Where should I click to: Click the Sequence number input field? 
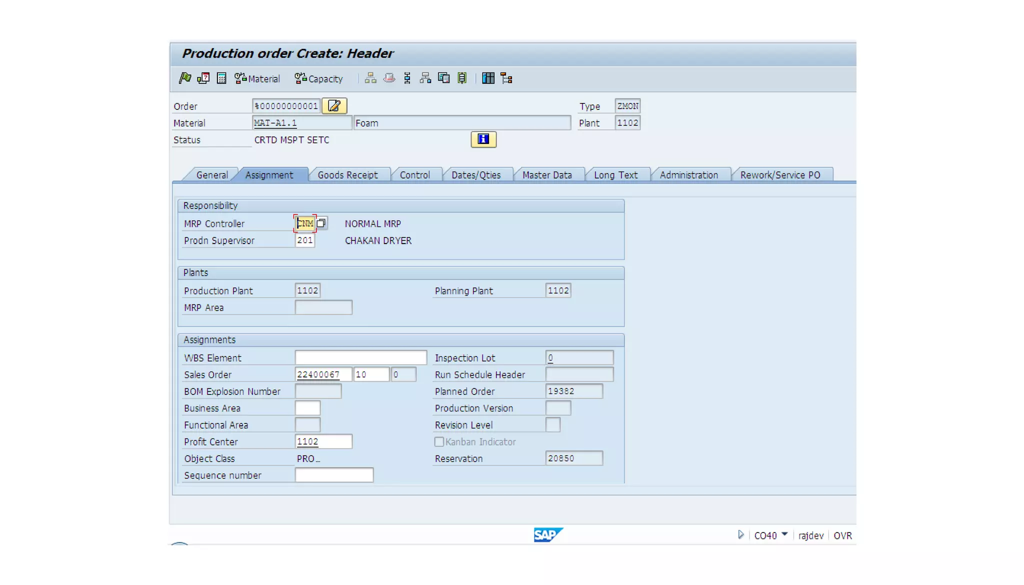pyautogui.click(x=333, y=475)
